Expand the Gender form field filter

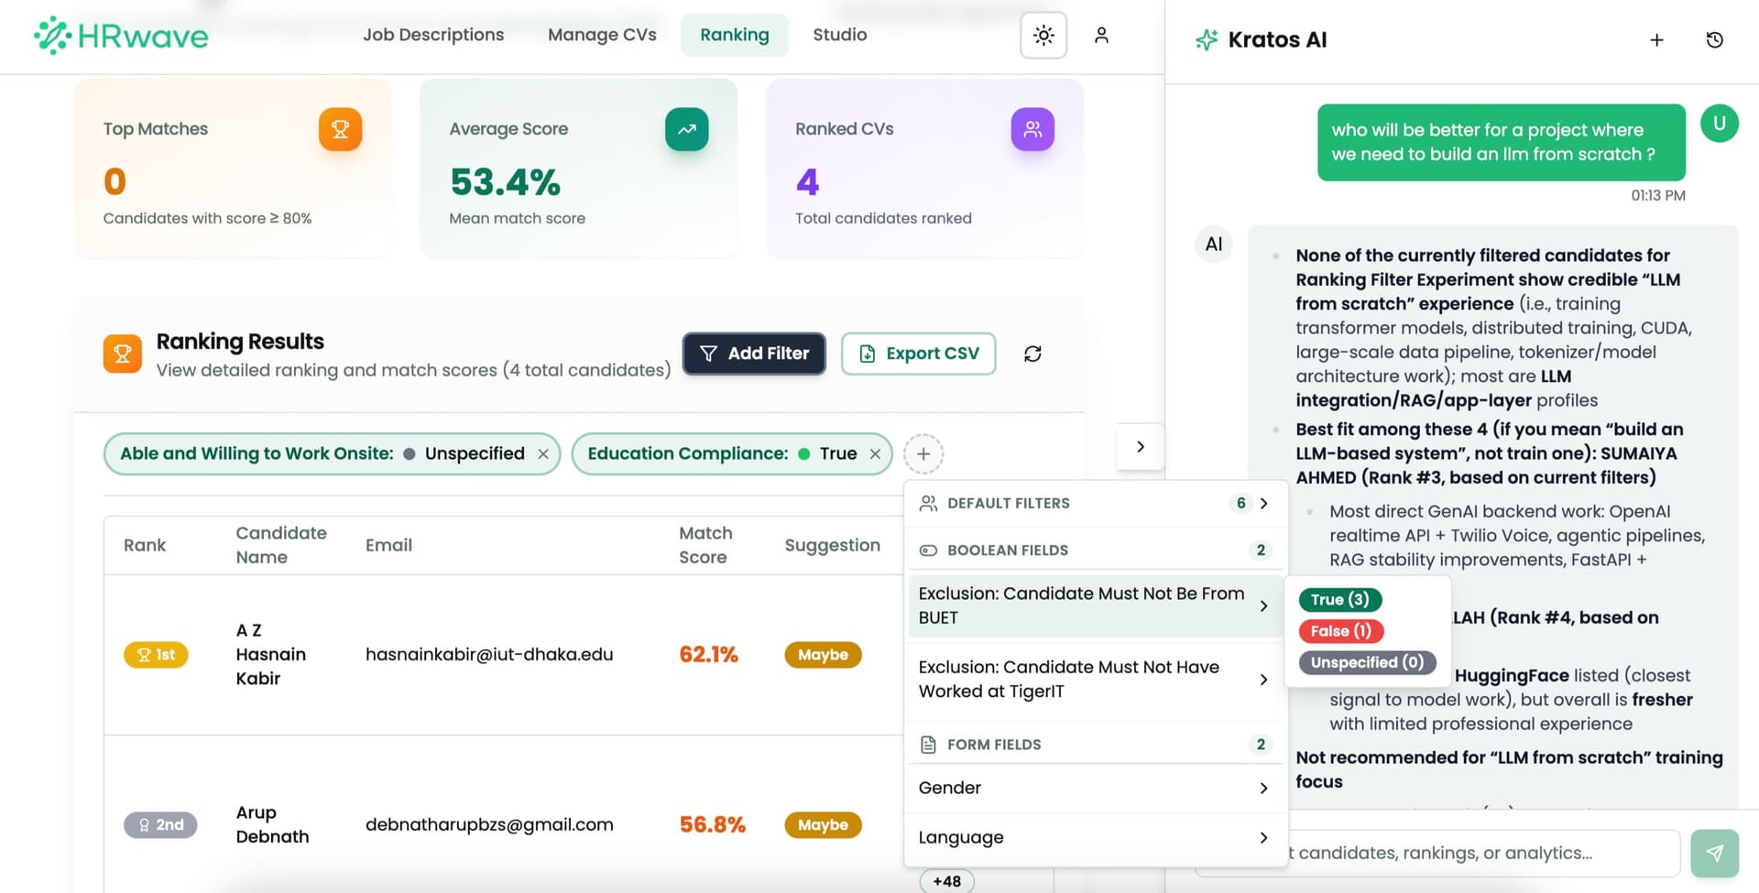click(x=1095, y=788)
